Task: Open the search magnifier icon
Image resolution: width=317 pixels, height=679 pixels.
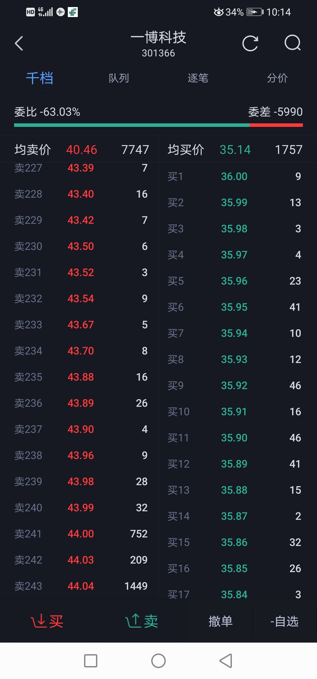Action: click(x=293, y=43)
